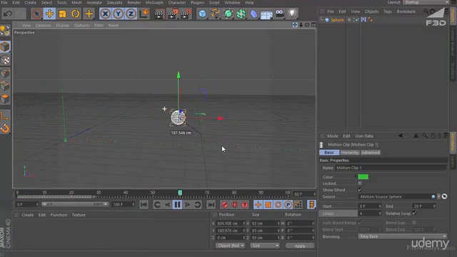
Task: Toggle parameter keyframe recording P icon
Action: pyautogui.click(x=288, y=205)
